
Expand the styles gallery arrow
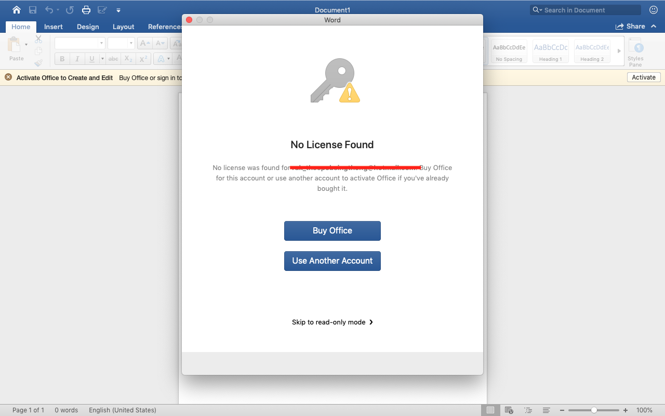click(619, 51)
